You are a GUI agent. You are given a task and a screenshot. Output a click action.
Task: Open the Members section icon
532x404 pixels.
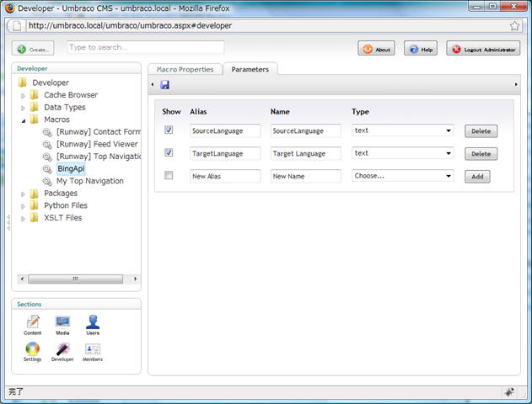93,348
